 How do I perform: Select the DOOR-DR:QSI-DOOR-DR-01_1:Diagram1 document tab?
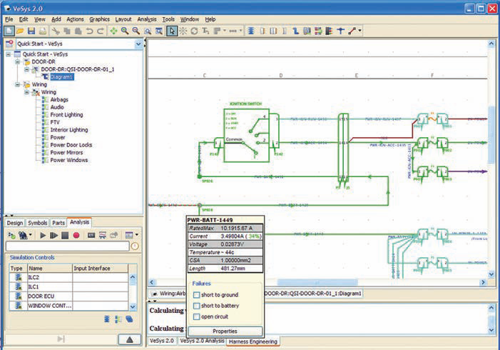click(312, 293)
